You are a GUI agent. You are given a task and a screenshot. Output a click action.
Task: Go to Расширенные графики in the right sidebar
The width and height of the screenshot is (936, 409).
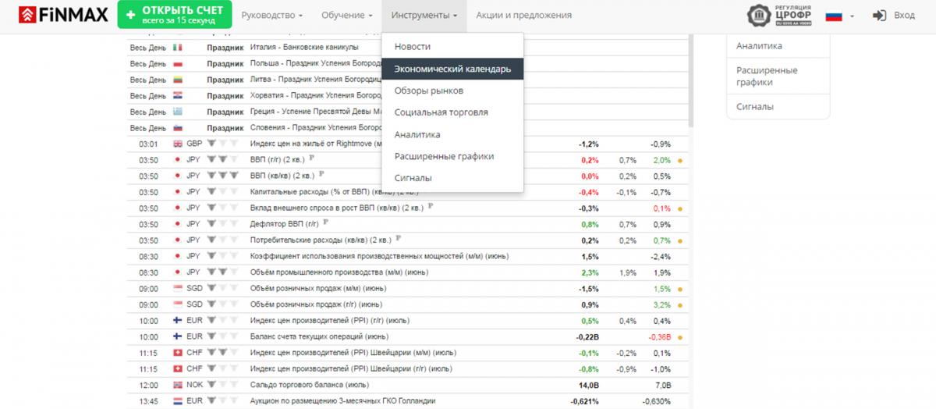[767, 76]
